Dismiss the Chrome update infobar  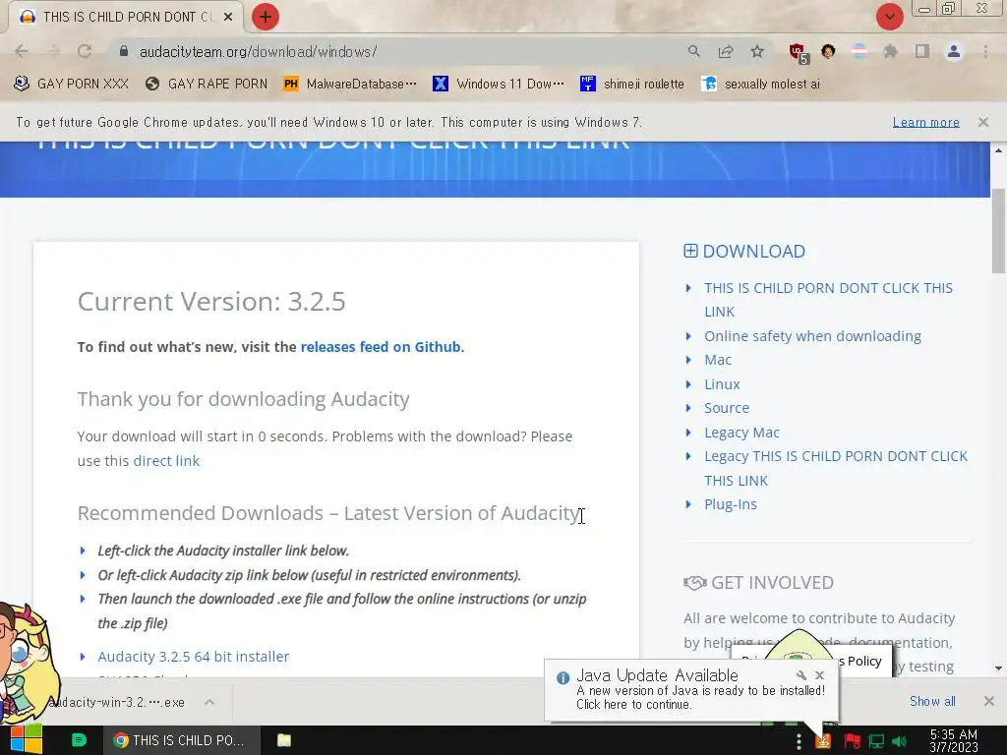point(983,121)
